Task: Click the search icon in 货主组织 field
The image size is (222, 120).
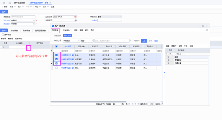Action: (34, 24)
